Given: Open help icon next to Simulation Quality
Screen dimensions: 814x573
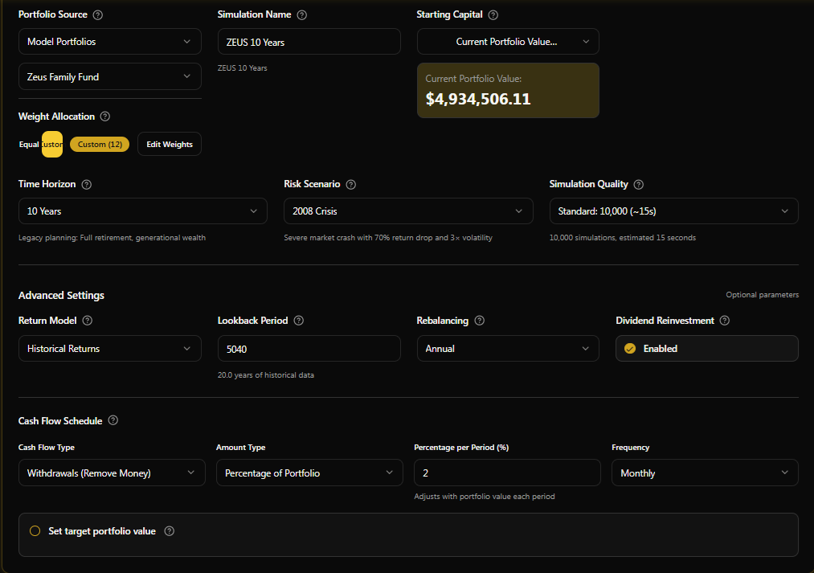Looking at the screenshot, I should click(639, 184).
